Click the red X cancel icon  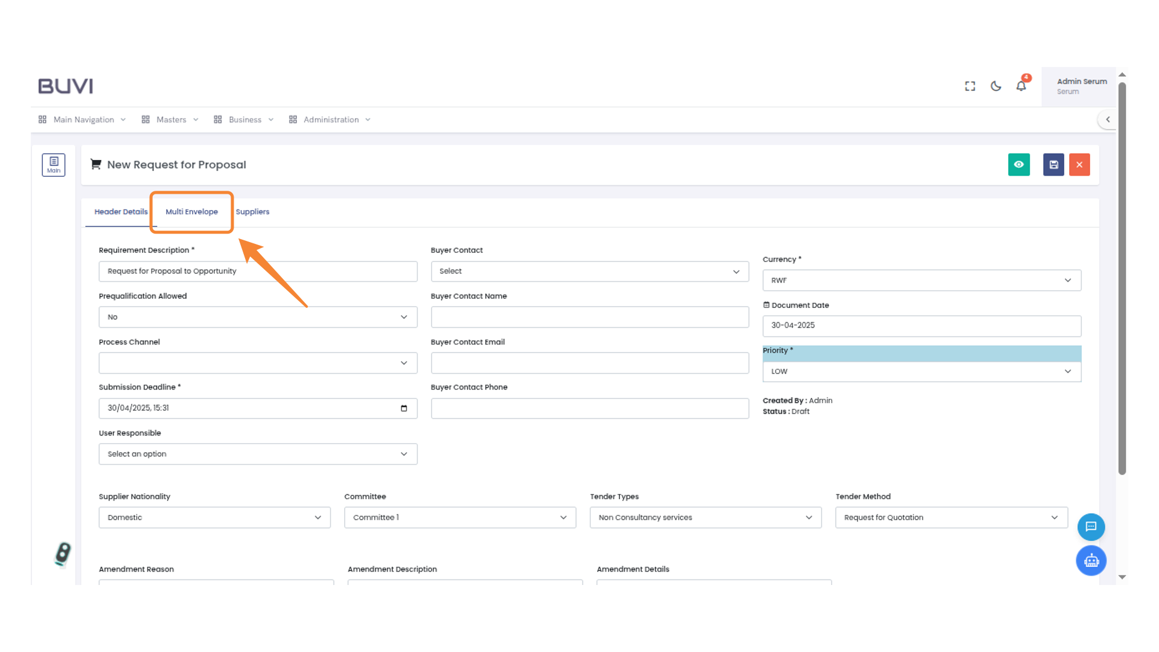point(1079,165)
